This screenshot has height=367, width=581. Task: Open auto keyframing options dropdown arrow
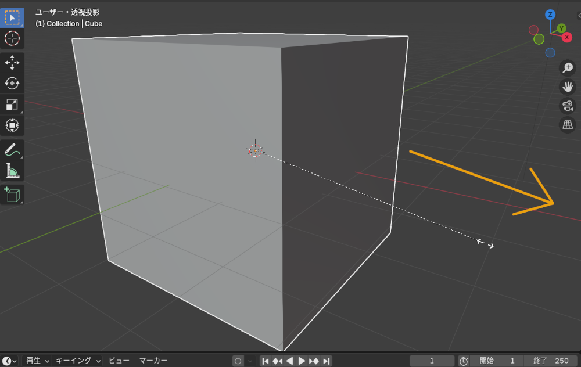click(250, 361)
